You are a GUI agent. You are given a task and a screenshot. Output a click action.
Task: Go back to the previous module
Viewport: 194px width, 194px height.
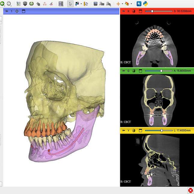pyautogui.click(x=2, y=4)
